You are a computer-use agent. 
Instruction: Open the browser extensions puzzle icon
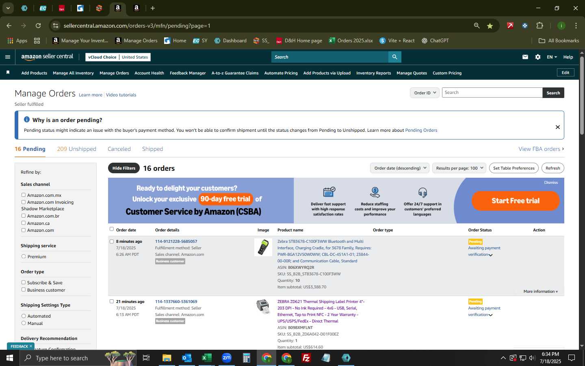pos(539,26)
